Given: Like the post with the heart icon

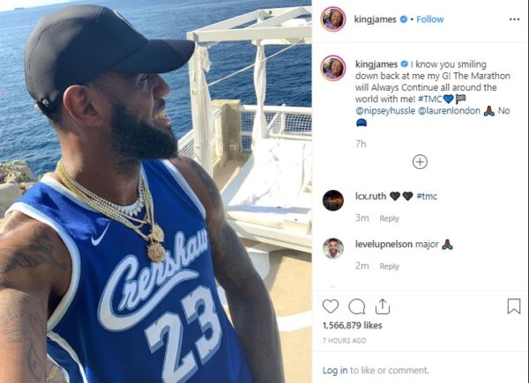Looking at the screenshot, I should 331,306.
